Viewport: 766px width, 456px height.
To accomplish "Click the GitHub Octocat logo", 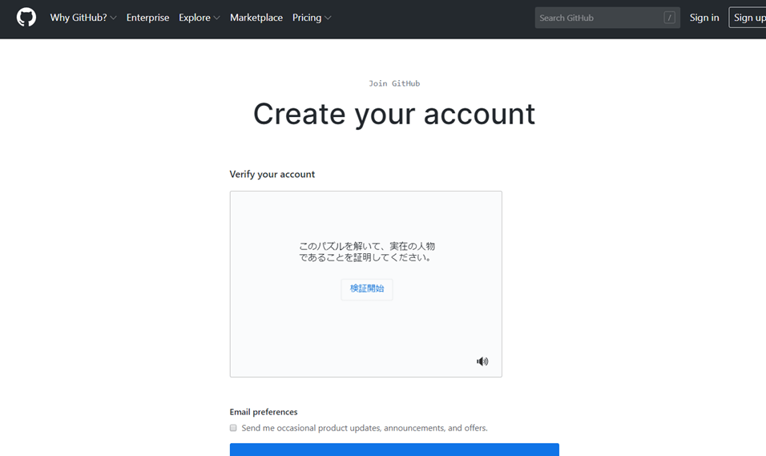I will 26,18.
